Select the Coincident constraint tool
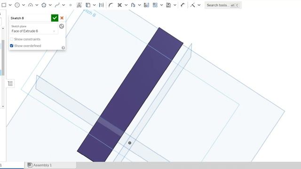 [192, 5]
